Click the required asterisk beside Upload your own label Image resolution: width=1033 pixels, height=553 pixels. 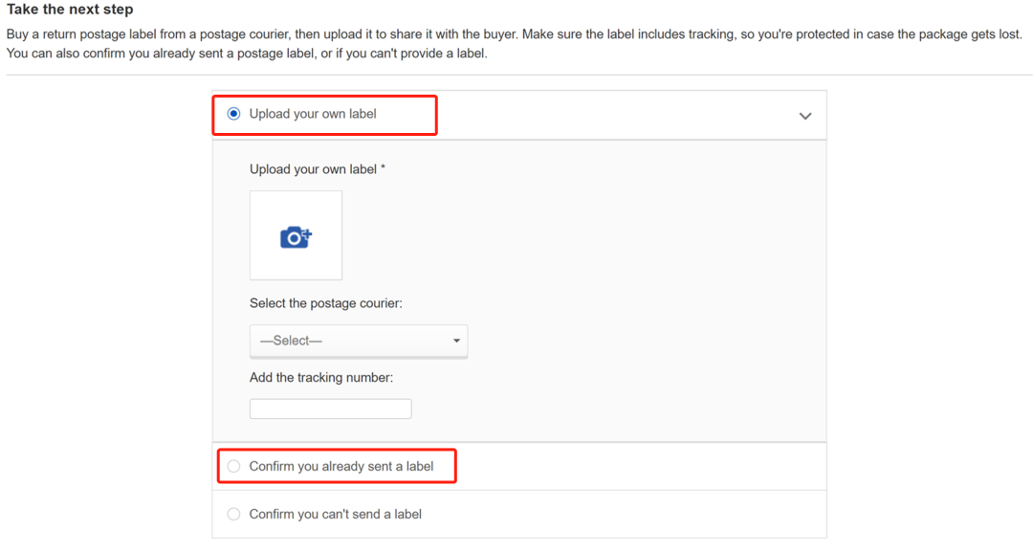(x=384, y=169)
